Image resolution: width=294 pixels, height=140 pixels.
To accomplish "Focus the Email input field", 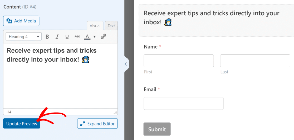I will (183, 103).
